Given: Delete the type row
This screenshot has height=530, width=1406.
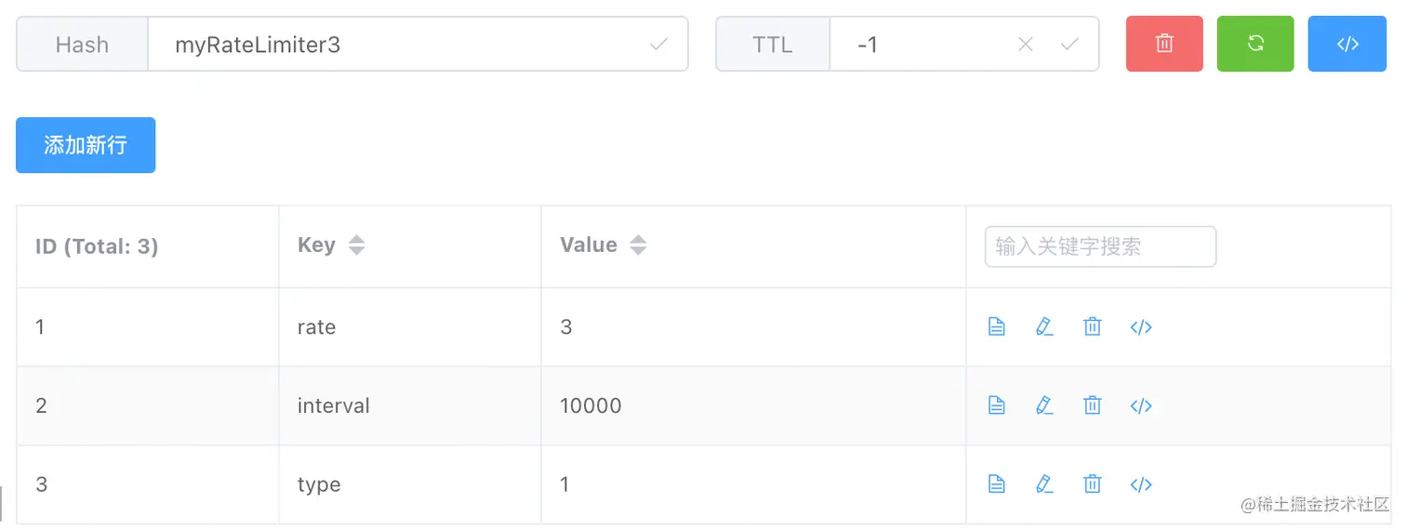Looking at the screenshot, I should coord(1093,484).
